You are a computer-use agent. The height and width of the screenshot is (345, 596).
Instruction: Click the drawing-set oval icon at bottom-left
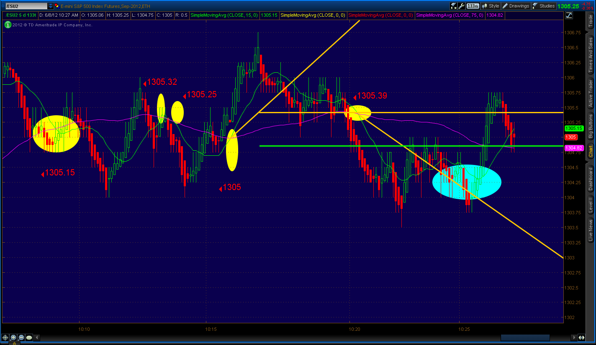tap(29, 337)
